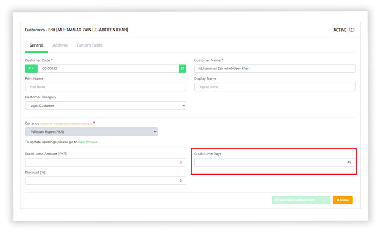Expand the Customer Category dropdown
Screen dimensions: 382x232
[105, 106]
